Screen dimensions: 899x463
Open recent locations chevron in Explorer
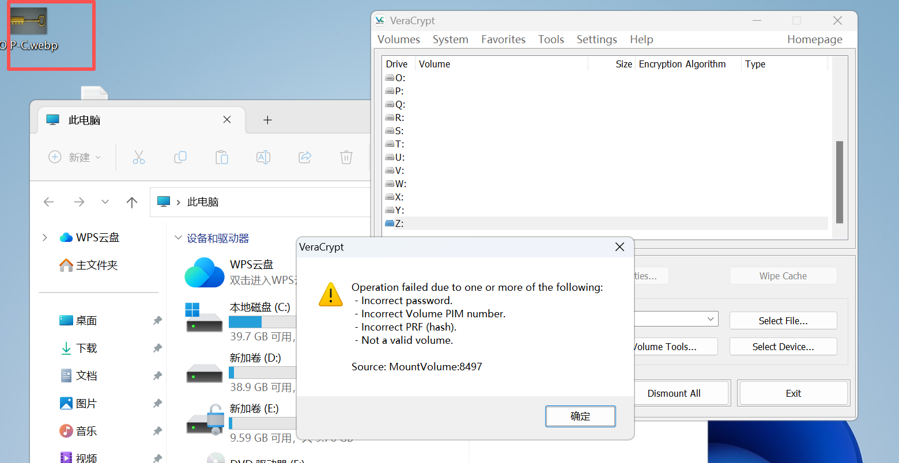tap(105, 202)
